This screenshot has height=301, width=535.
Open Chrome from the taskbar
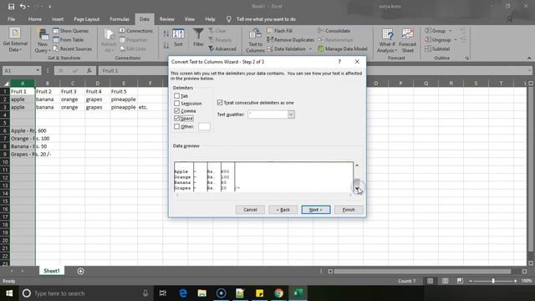click(278, 293)
